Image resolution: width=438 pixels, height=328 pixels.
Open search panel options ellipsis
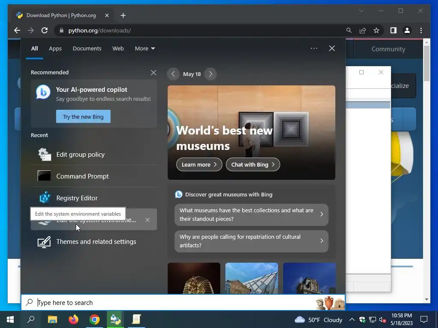point(314,48)
